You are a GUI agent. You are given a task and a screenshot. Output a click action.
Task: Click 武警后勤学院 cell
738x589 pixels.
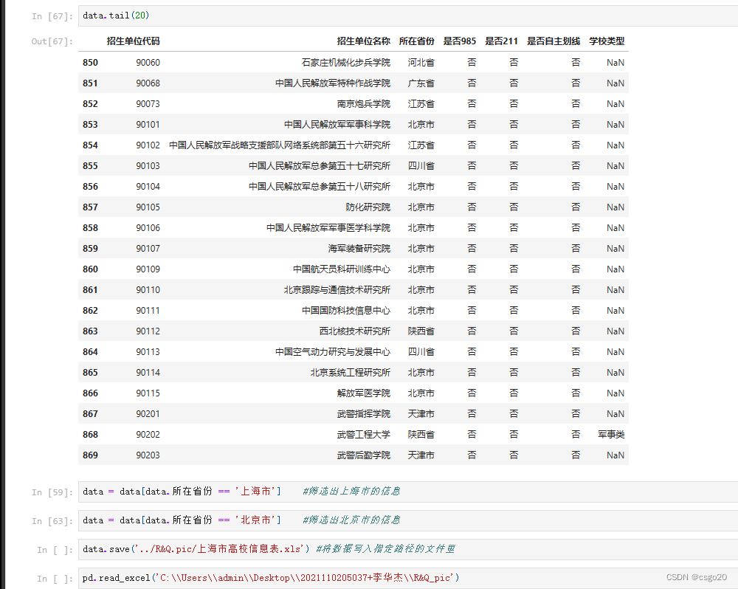coord(363,455)
